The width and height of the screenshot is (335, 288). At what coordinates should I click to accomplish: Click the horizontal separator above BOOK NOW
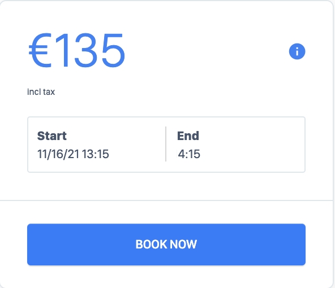166,200
